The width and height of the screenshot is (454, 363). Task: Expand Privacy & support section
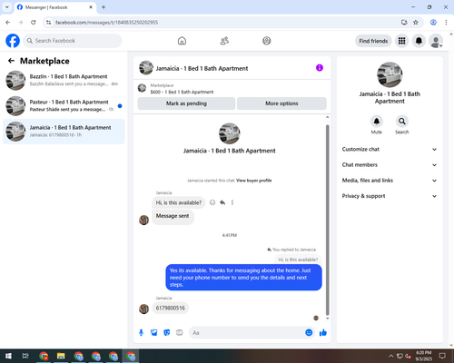pos(390,196)
